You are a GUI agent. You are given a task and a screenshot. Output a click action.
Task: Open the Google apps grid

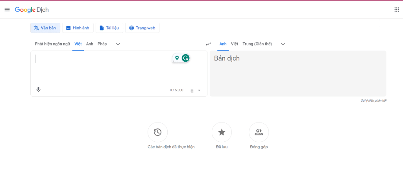[x=397, y=10]
